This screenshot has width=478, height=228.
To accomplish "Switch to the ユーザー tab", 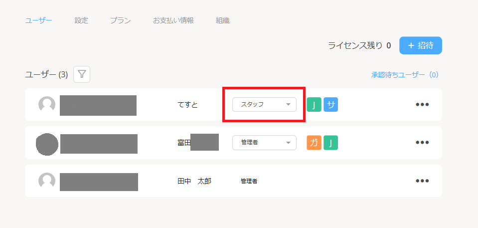I will click(38, 20).
